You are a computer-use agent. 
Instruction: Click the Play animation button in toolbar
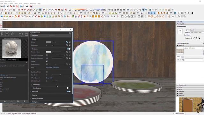(179, 13)
